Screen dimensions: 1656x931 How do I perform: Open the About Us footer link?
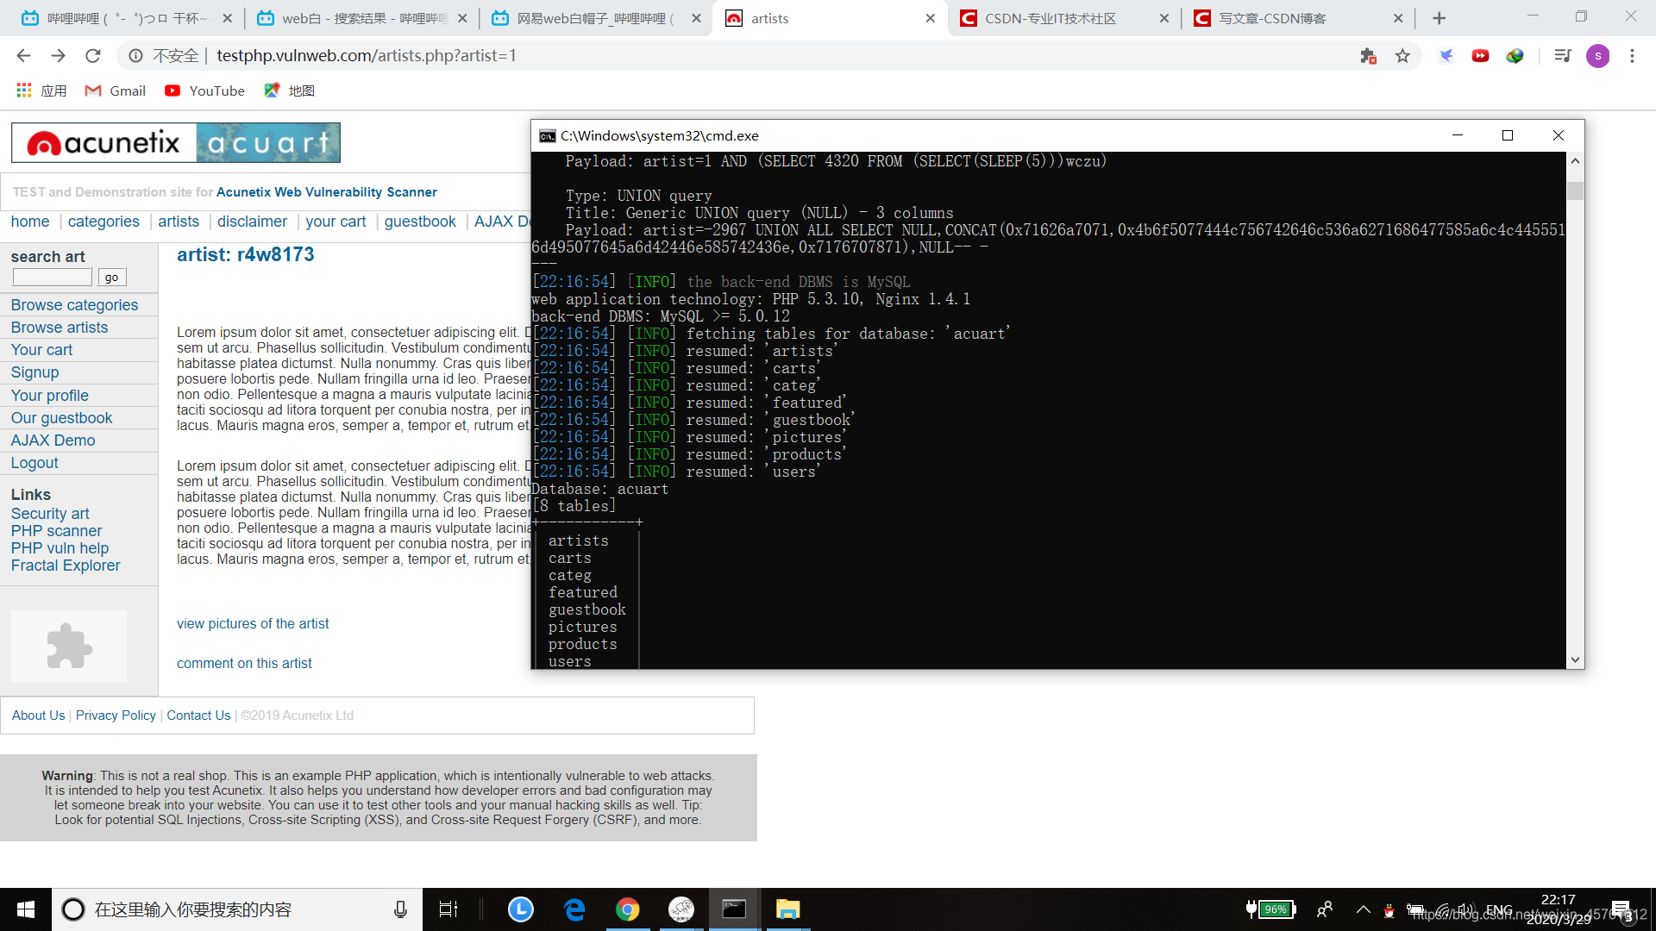pyautogui.click(x=38, y=715)
